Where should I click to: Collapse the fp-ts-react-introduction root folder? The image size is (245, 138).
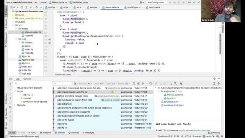(x=10, y=11)
